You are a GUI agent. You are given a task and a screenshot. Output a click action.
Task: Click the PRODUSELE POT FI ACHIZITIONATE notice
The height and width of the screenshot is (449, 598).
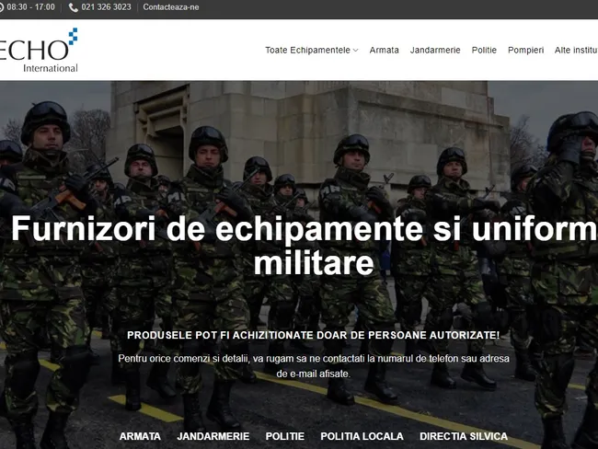(313, 335)
